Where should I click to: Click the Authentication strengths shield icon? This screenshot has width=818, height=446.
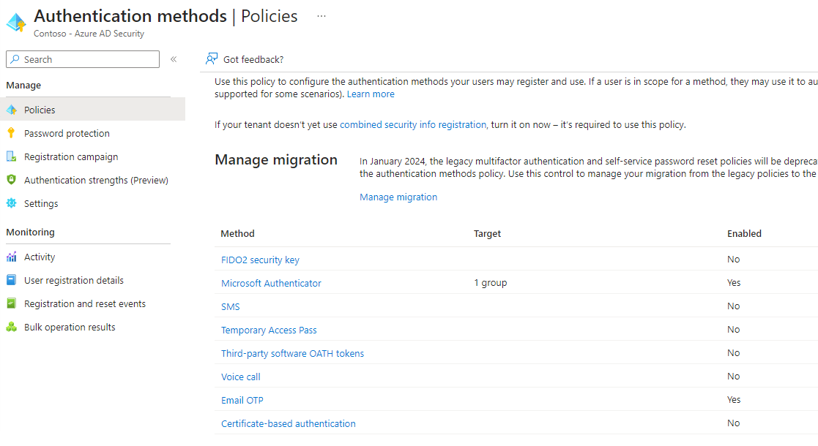tap(12, 180)
